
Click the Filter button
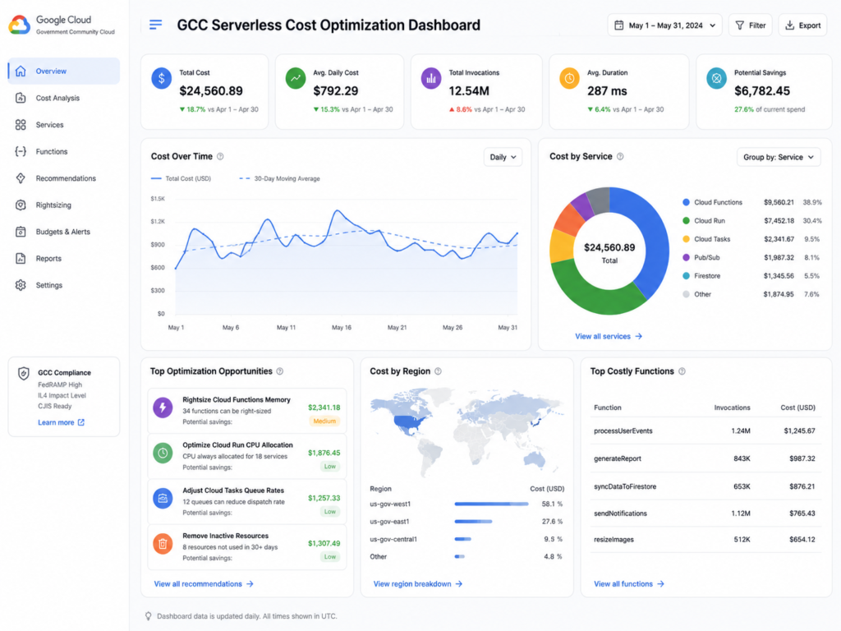(750, 25)
